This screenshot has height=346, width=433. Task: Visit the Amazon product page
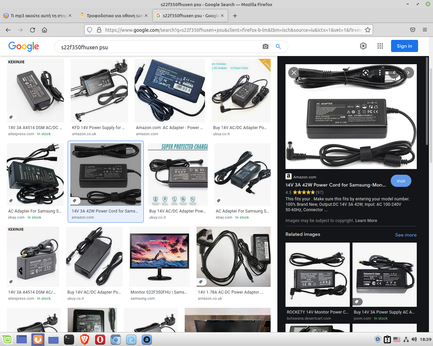click(401, 181)
